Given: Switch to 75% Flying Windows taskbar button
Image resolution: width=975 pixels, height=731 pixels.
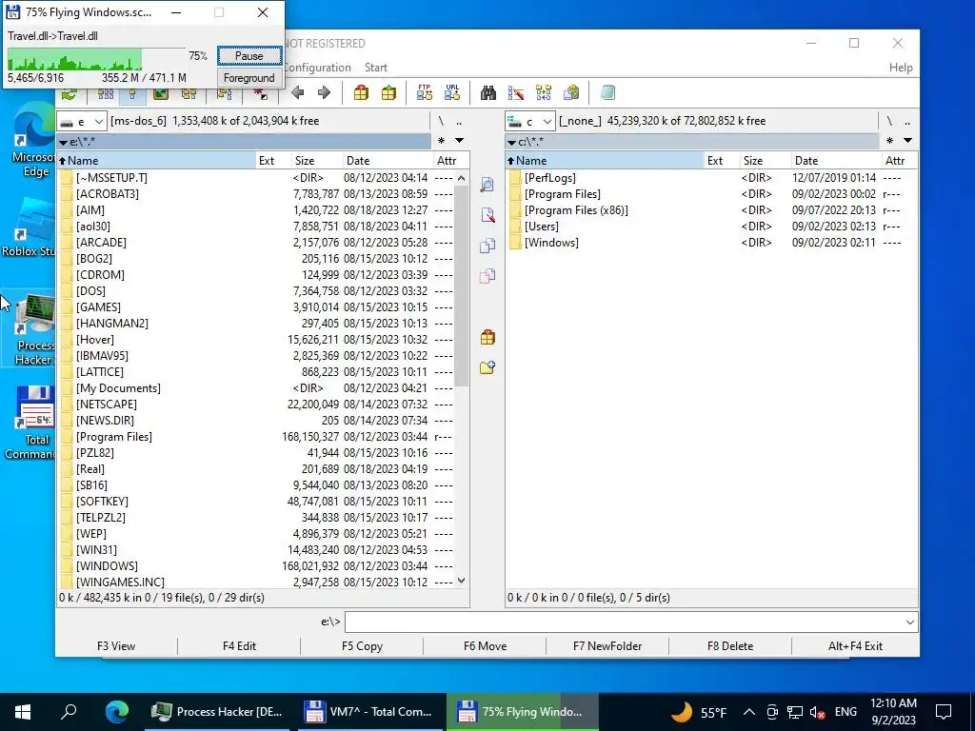Looking at the screenshot, I should click(x=522, y=712).
